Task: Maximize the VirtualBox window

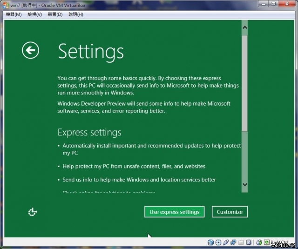Action: [273, 4]
